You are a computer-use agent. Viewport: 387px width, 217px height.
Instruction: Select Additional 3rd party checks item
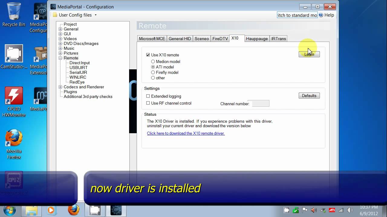pyautogui.click(x=88, y=96)
